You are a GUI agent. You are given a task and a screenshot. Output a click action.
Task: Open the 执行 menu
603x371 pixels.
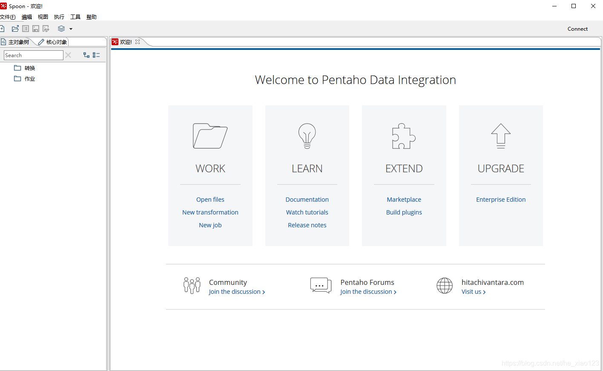(x=59, y=17)
